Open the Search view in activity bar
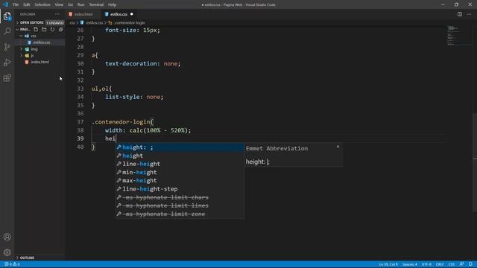Image resolution: width=477 pixels, height=268 pixels. (x=7, y=31)
